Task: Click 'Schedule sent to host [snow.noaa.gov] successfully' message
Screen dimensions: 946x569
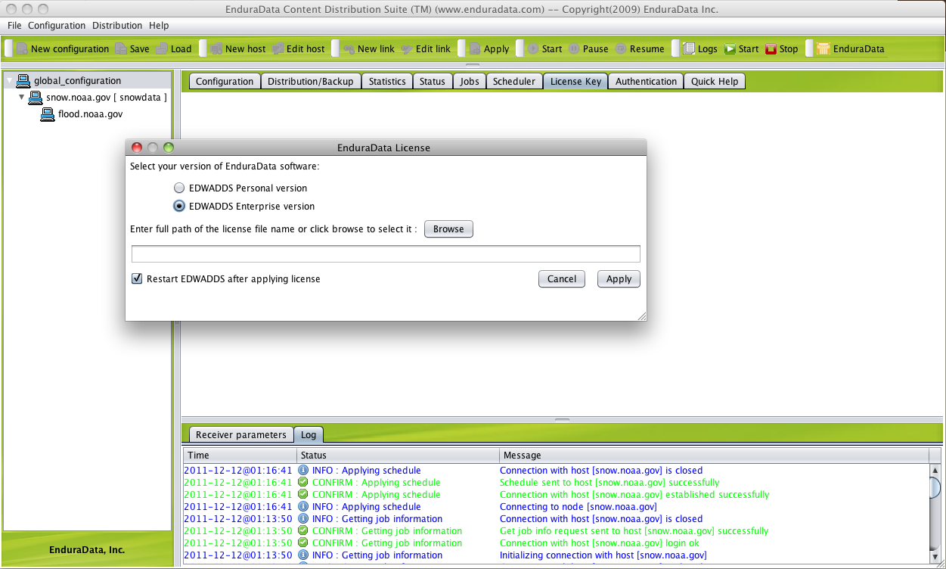Action: point(609,483)
